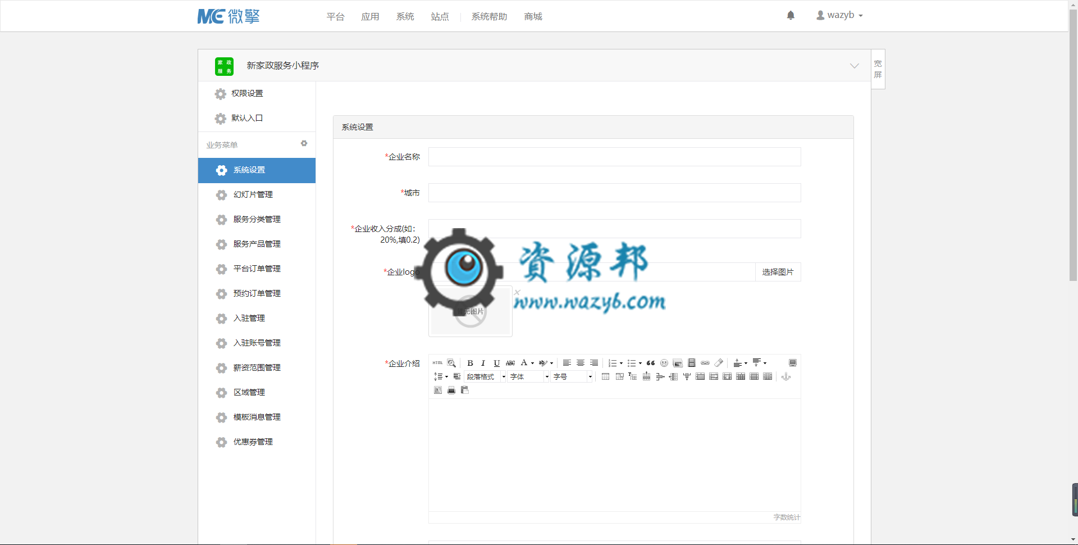This screenshot has height=545, width=1078.
Task: Click the paste clipboard editor icon
Action: pyautogui.click(x=464, y=390)
